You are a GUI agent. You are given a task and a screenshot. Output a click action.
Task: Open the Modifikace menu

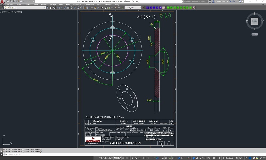(x=77, y=4)
